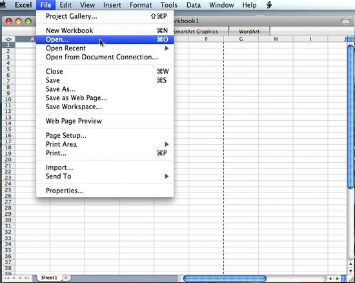Choose Save As... from File menu
The width and height of the screenshot is (355, 283).
[105, 89]
